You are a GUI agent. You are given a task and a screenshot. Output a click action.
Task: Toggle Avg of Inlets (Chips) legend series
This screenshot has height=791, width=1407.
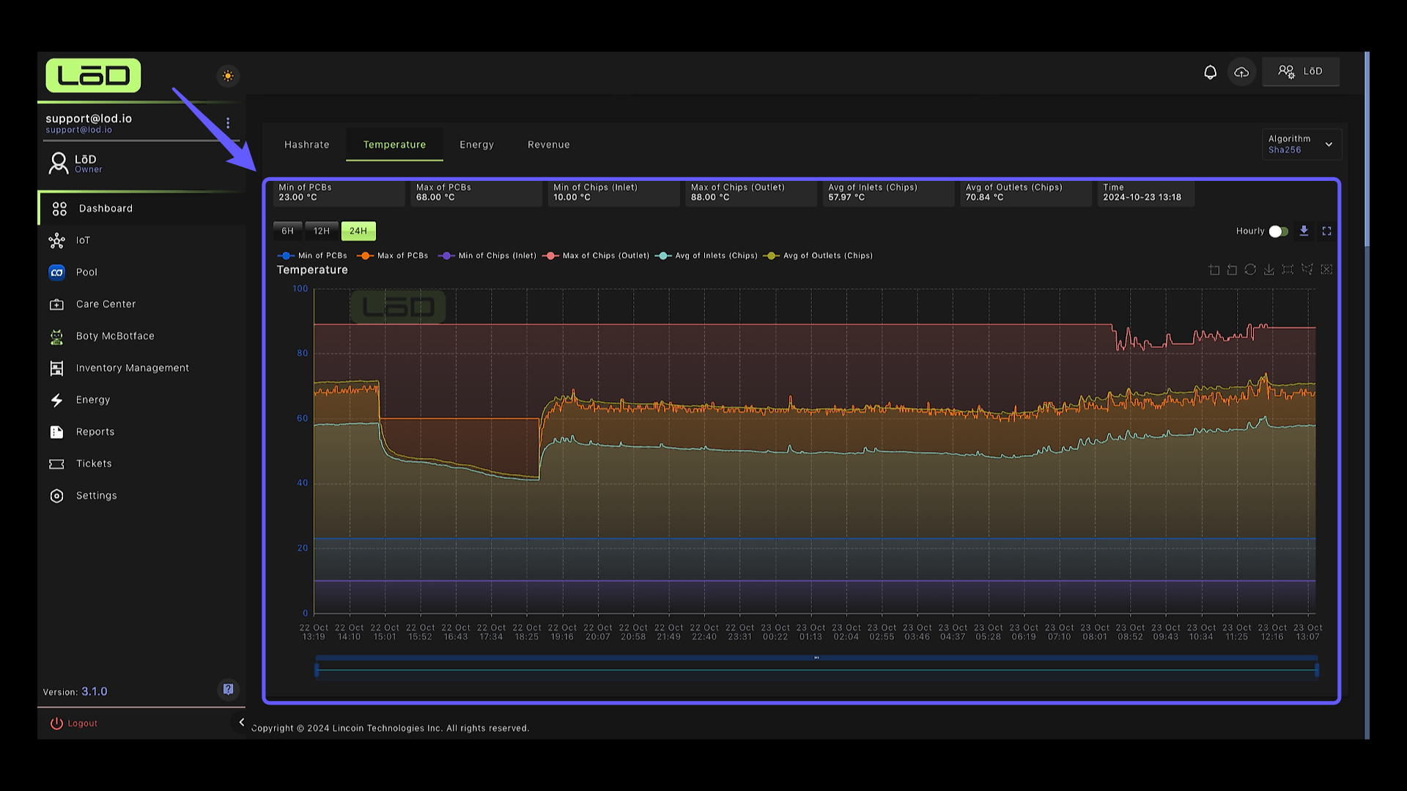(x=706, y=256)
